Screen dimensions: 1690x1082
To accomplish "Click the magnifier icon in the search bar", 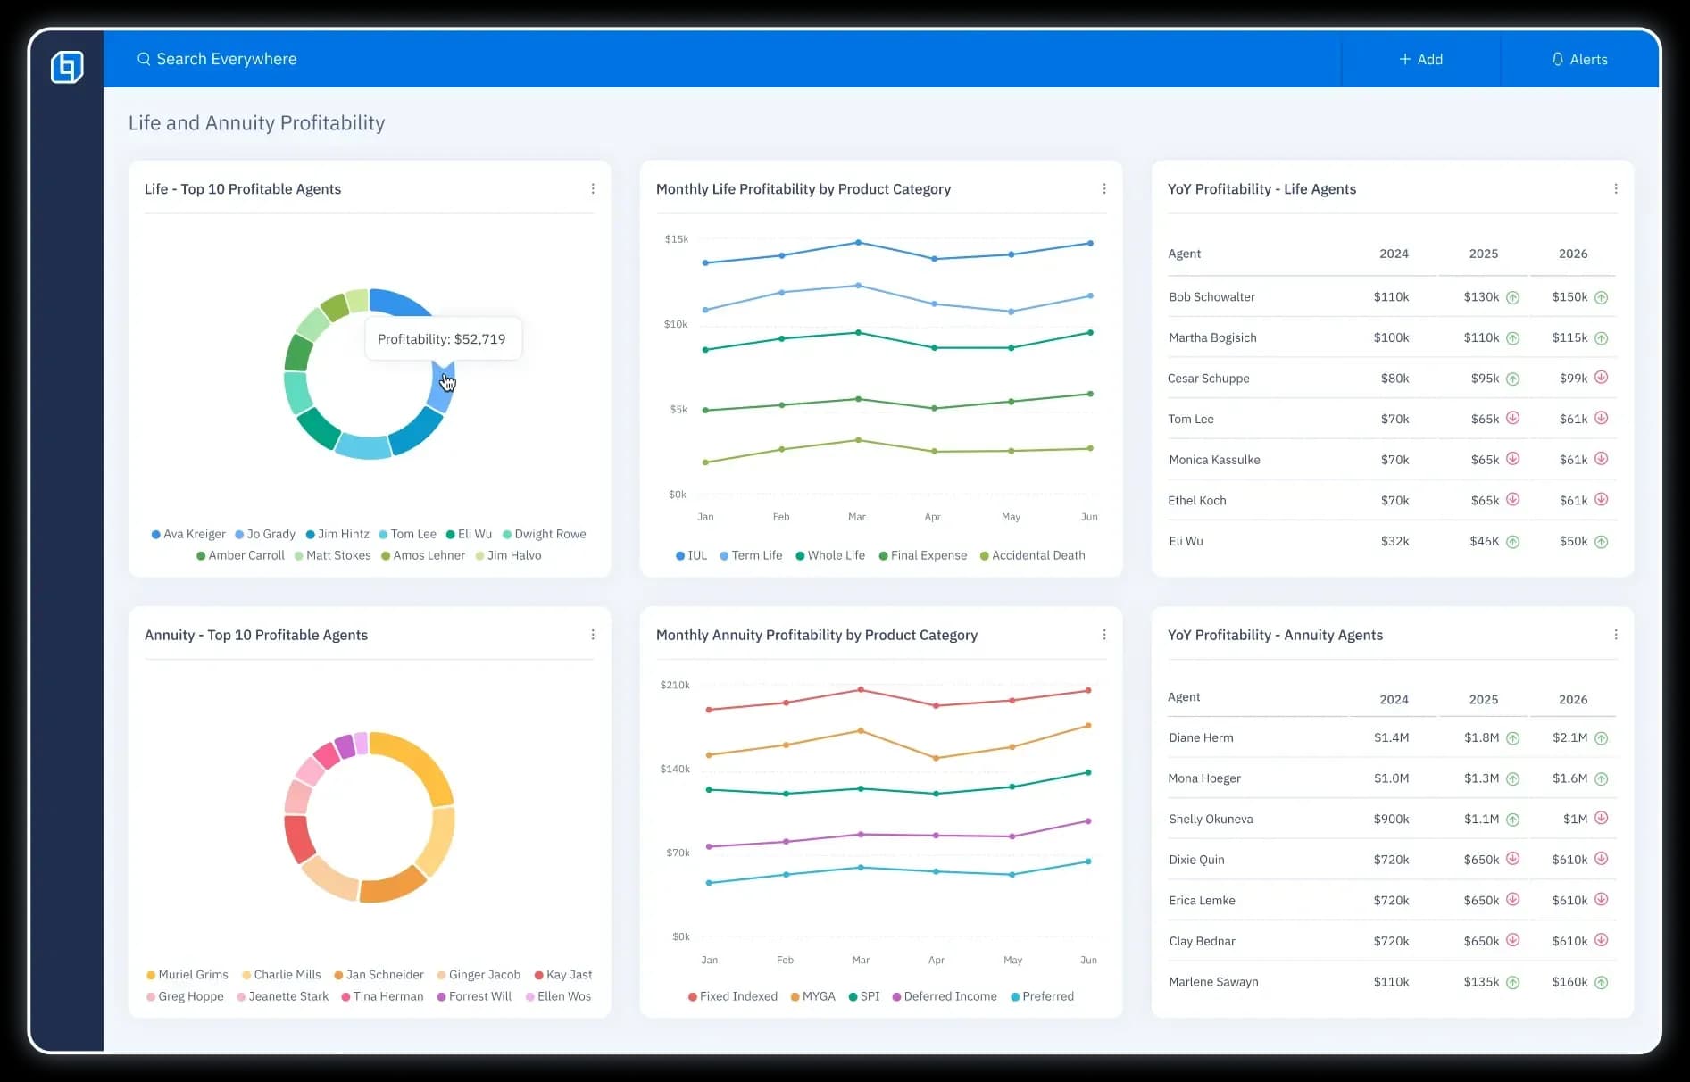I will (143, 59).
